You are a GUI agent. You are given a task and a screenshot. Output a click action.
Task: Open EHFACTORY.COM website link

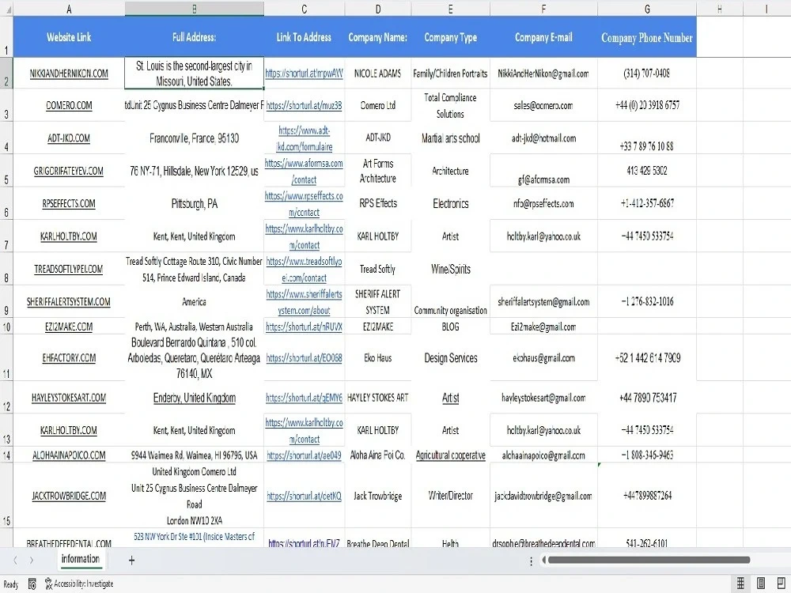(69, 358)
